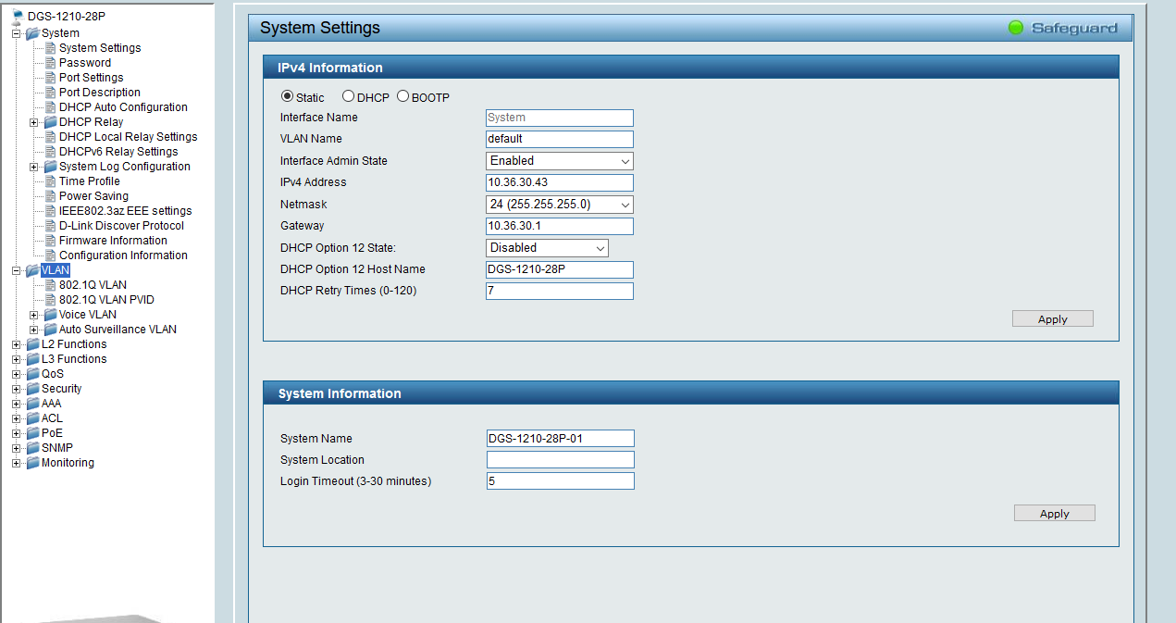This screenshot has width=1176, height=623.
Task: Click the SNMP folder icon
Action: pyautogui.click(x=32, y=448)
